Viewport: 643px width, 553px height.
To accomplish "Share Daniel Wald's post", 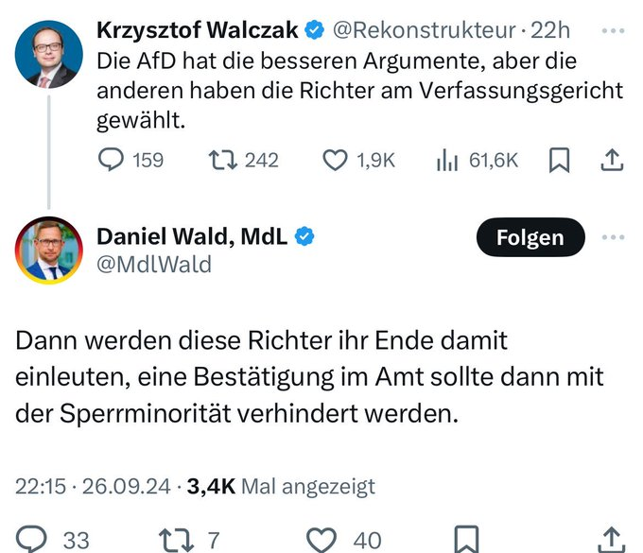I will pos(612,540).
